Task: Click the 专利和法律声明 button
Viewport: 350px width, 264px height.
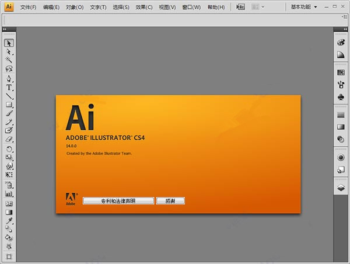Action: coord(118,201)
